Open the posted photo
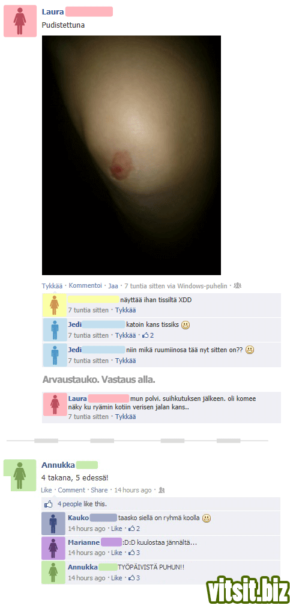290x605 pixels. click(x=131, y=155)
